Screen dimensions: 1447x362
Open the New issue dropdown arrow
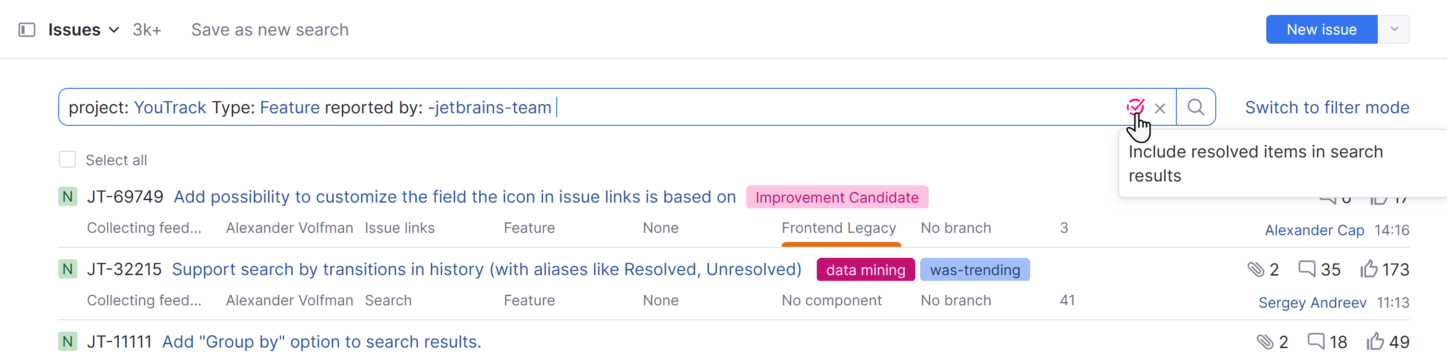(1394, 29)
